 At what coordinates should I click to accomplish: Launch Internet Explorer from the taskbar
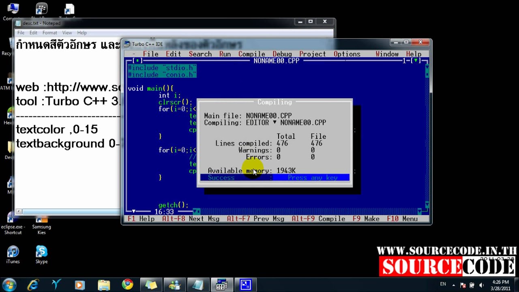(32, 285)
